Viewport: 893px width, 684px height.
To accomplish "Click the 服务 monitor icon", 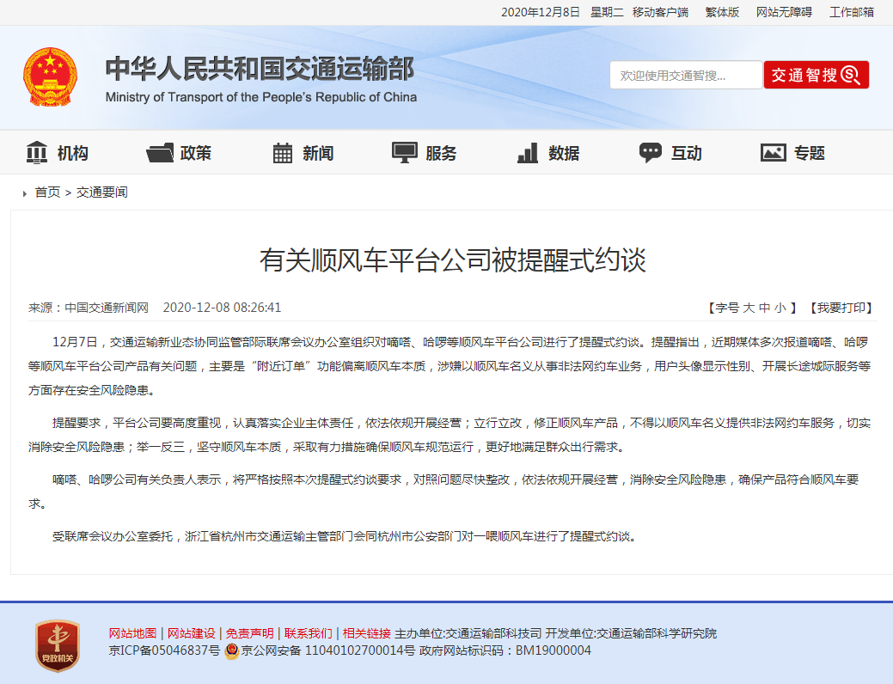I will (x=405, y=153).
